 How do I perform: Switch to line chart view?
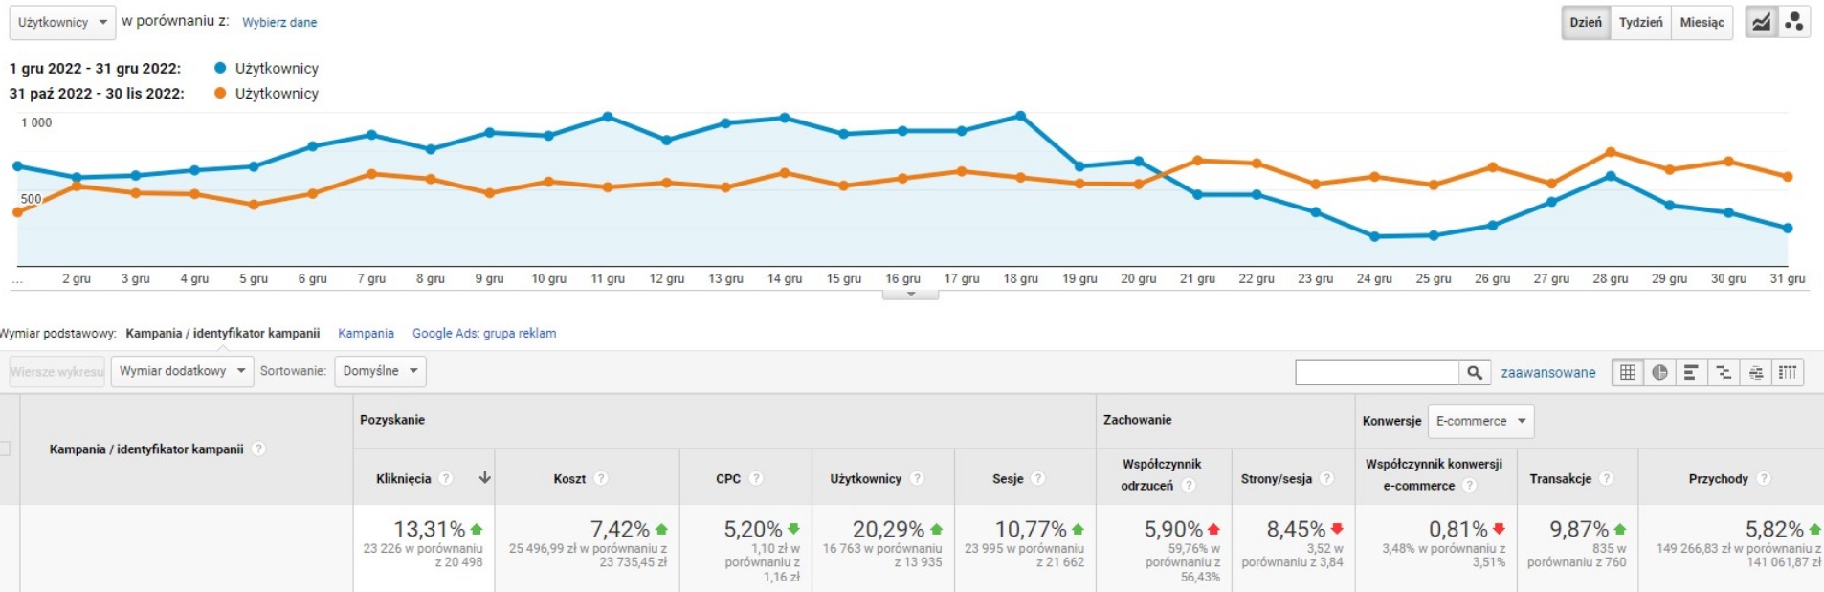(x=1761, y=22)
